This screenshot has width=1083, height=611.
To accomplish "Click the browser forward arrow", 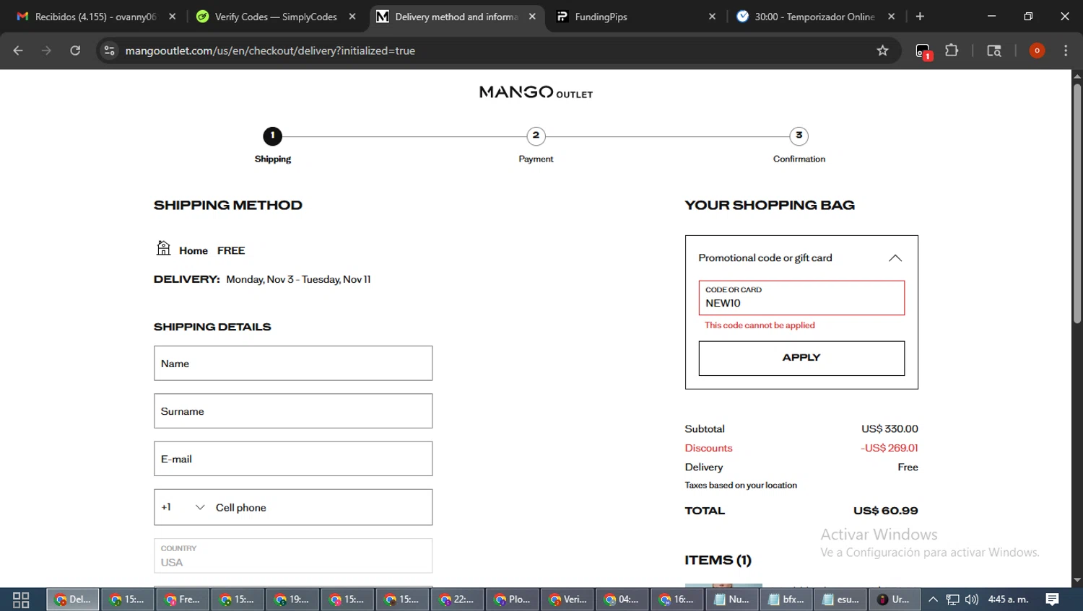I will [46, 50].
